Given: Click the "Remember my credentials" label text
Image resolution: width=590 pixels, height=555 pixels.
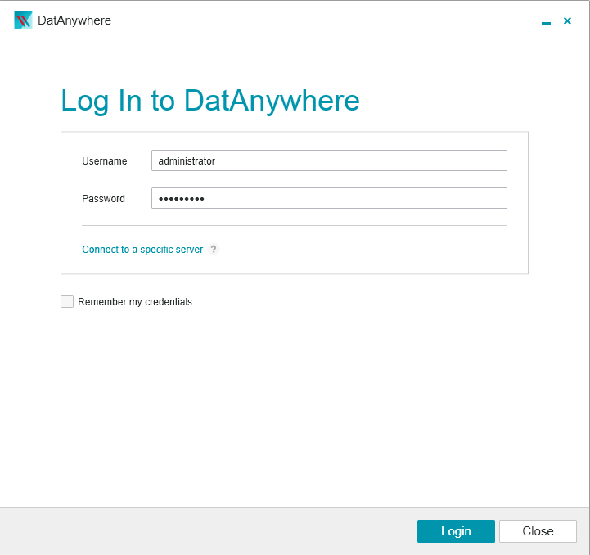Looking at the screenshot, I should point(135,302).
